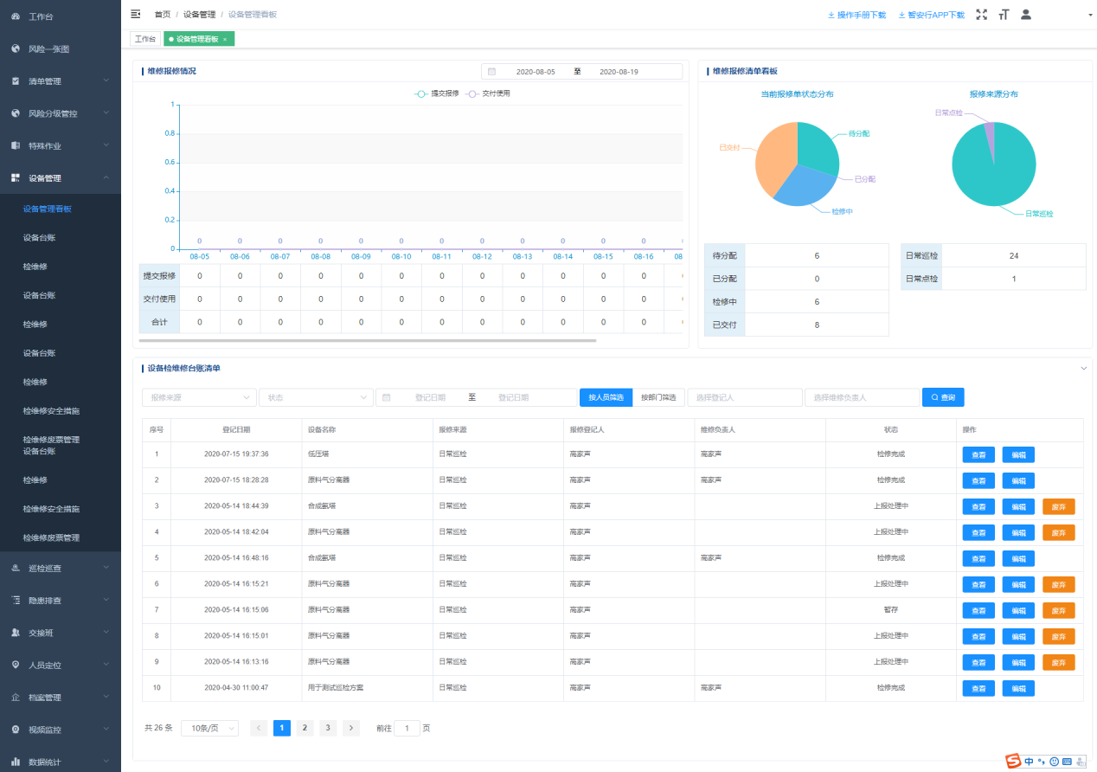Image resolution: width=1097 pixels, height=772 pixels.
Task: Click the 选择登记人 input field
Action: 745,397
